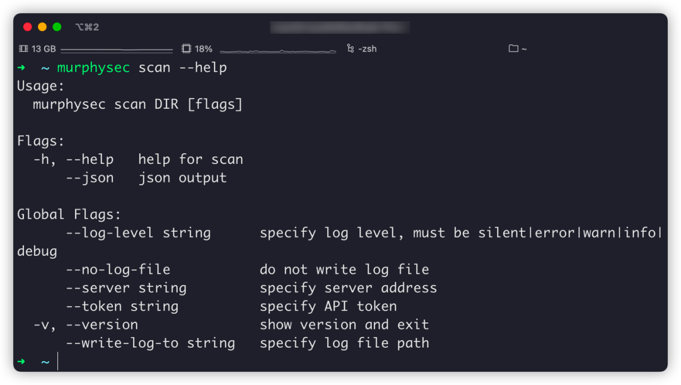Viewport: 681px width, 385px height.
Task: Click the CPU chip icon showing 18%
Action: (x=186, y=49)
